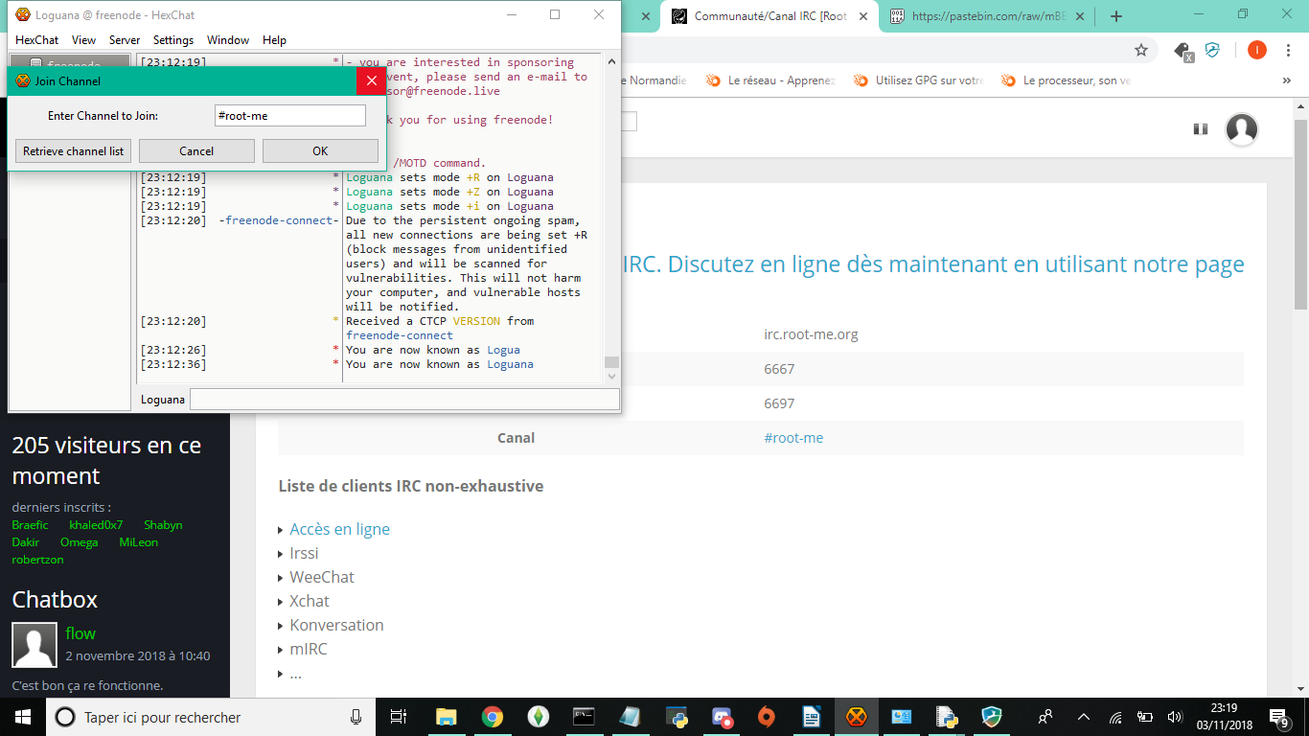
Task: Close the pastebin.com tab
Action: 1082,16
